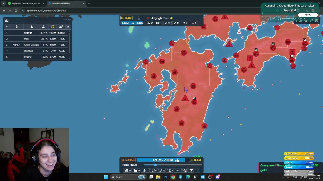Sort leaderboard by troops column icon
This screenshot has width=323, height=181.
pos(61,27)
